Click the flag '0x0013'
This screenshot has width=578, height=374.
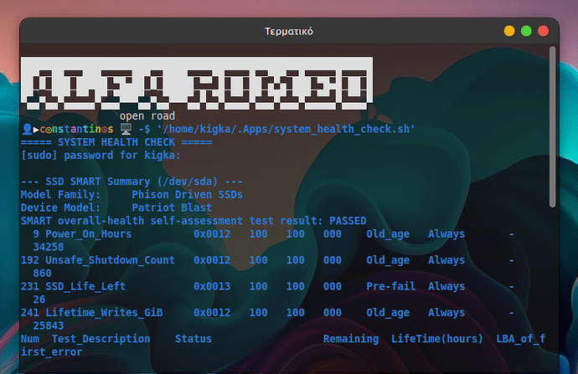(x=212, y=286)
